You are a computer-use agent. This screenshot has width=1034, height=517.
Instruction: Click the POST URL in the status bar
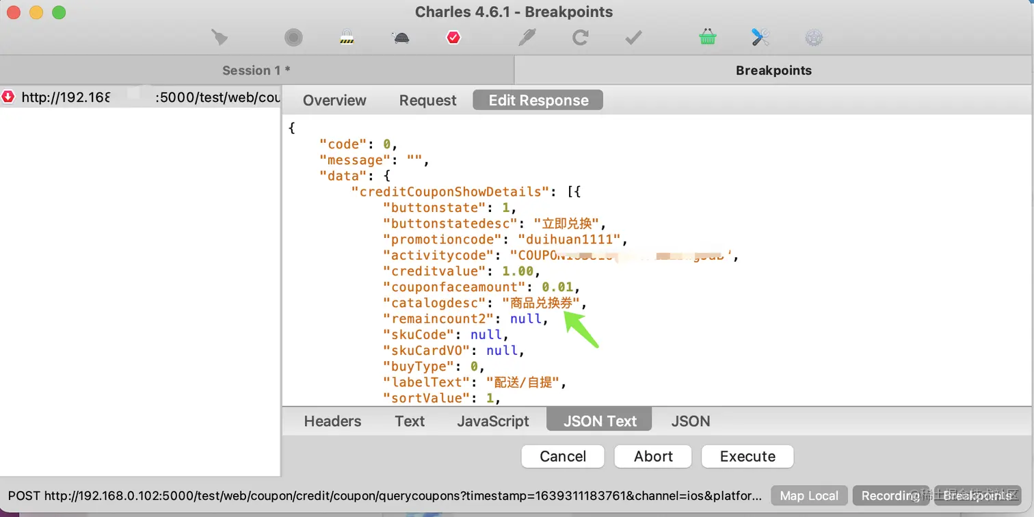point(385,496)
